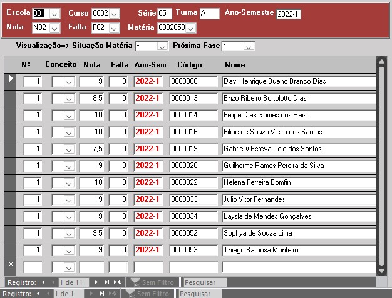This screenshot has height=298, width=392.
Task: Create new record in student grid navigator (1 de 11)
Action: (118, 282)
